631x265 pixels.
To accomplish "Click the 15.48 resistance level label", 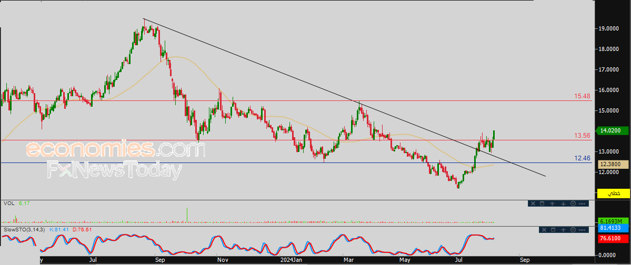I will point(582,97).
